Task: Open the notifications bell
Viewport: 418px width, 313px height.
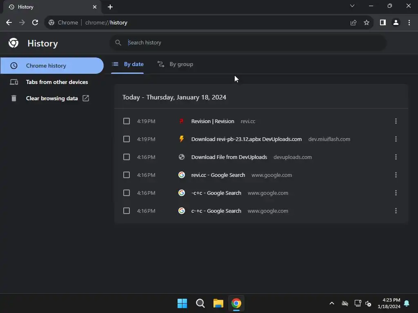Action: pos(407,303)
